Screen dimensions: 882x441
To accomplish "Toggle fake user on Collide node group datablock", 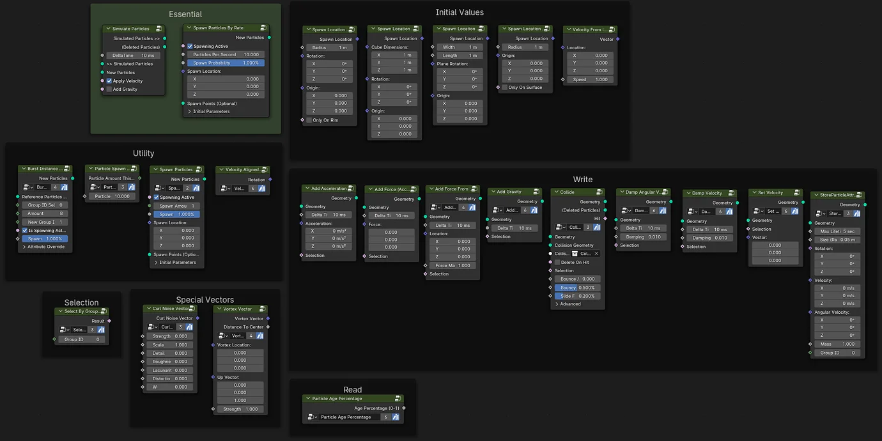I will click(x=596, y=227).
